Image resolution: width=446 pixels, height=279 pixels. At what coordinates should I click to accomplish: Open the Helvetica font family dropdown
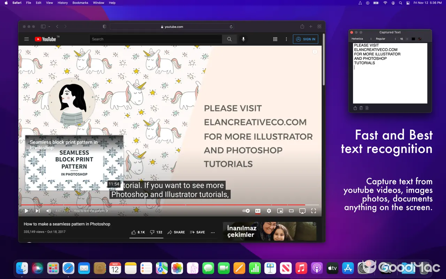362,39
